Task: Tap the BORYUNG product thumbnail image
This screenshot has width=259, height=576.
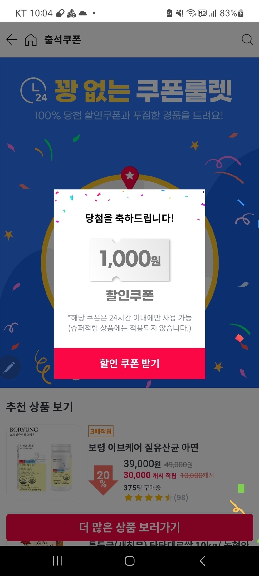Action: click(44, 462)
